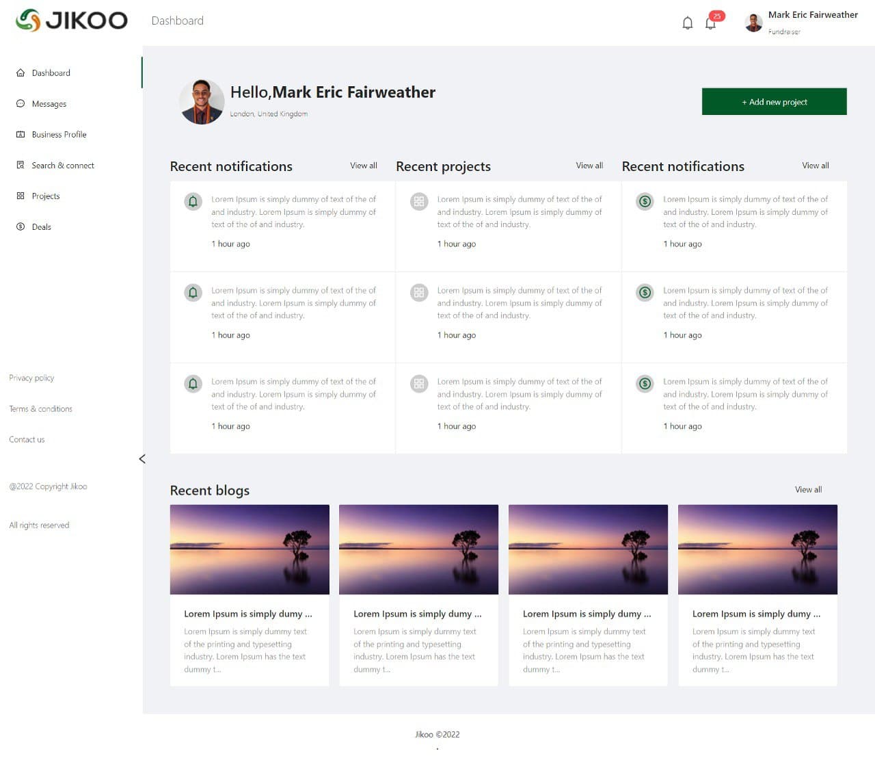This screenshot has width=875, height=769.
Task: Click the Jikoo logo in header
Action: [x=71, y=21]
